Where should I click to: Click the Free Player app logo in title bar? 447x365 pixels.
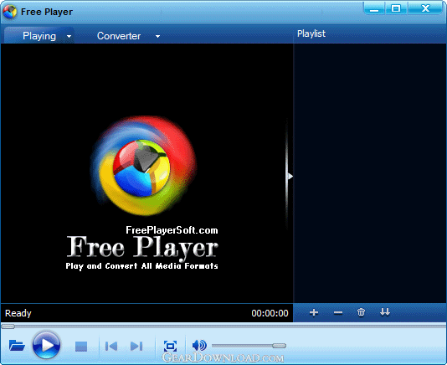[x=10, y=12]
